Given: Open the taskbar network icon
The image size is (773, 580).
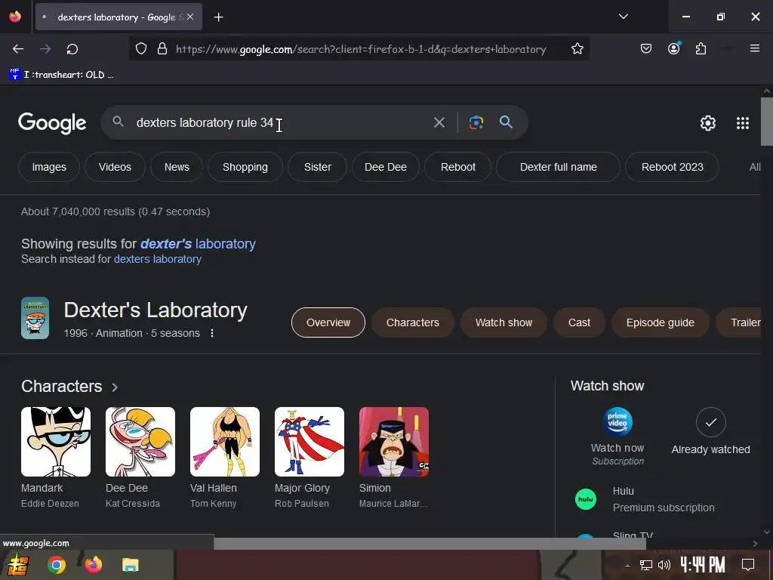Looking at the screenshot, I should coord(646,565).
